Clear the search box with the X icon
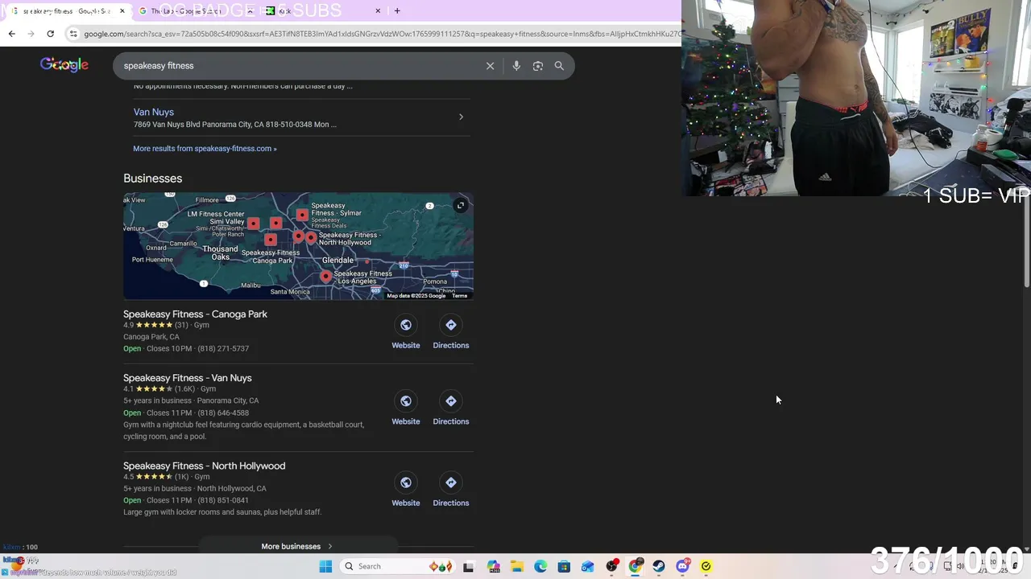1031x579 pixels. coord(490,66)
